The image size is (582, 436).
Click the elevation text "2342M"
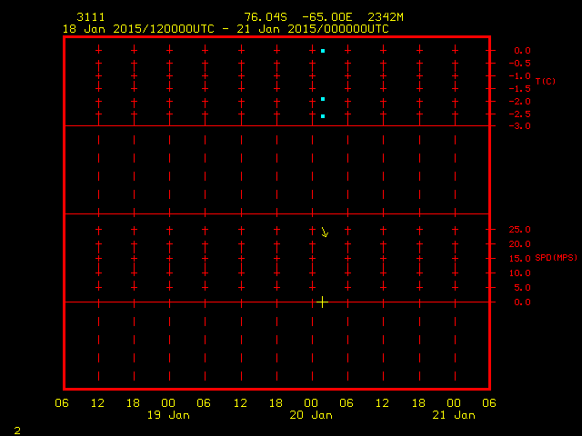click(x=386, y=17)
